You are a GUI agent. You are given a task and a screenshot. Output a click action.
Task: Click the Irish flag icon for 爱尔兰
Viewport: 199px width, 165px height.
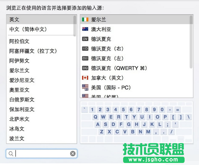coord(85,19)
